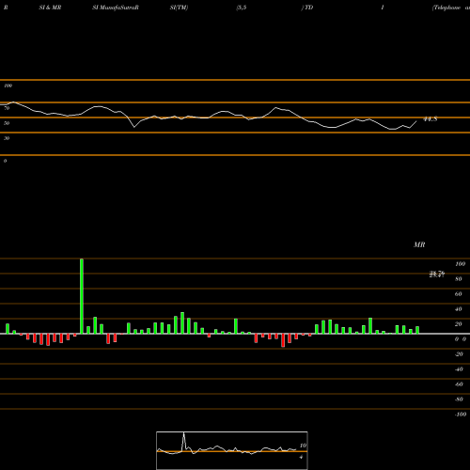
Task: Click the ') TD' header text
Action: 307,8
